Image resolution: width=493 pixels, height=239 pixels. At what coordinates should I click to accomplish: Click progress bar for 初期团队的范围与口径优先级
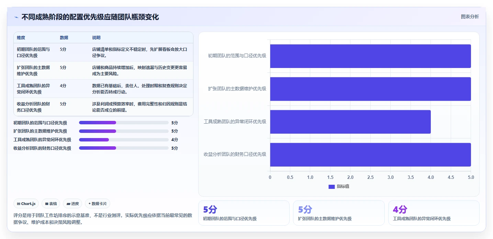click(x=124, y=123)
